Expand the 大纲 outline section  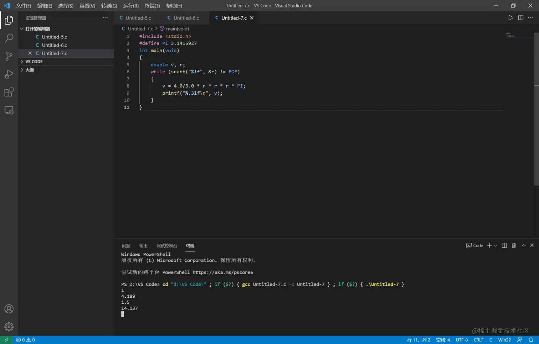click(x=66, y=70)
